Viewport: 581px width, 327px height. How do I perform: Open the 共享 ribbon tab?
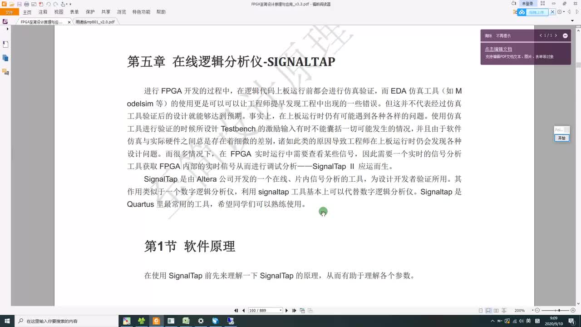[106, 12]
